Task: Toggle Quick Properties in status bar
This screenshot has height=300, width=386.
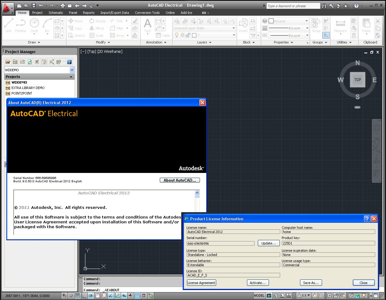Action: (x=144, y=295)
